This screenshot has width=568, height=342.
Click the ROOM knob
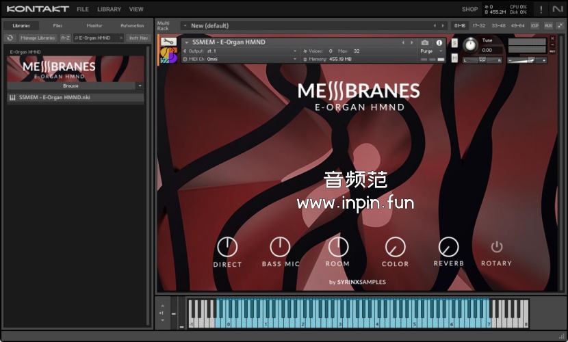pos(338,247)
